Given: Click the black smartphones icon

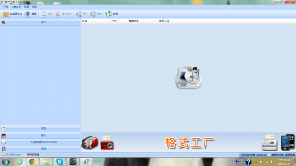Looking at the screenshot, I should pos(288,142).
